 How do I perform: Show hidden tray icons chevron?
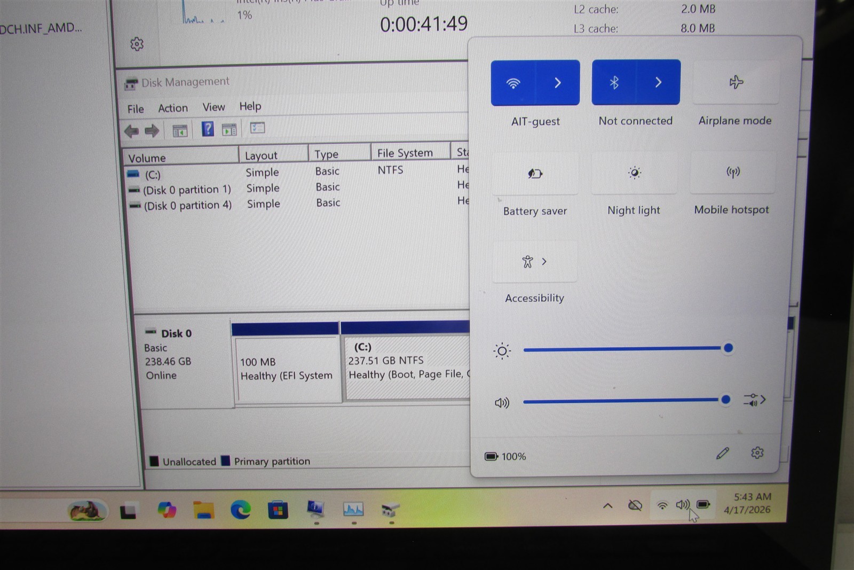(x=607, y=505)
